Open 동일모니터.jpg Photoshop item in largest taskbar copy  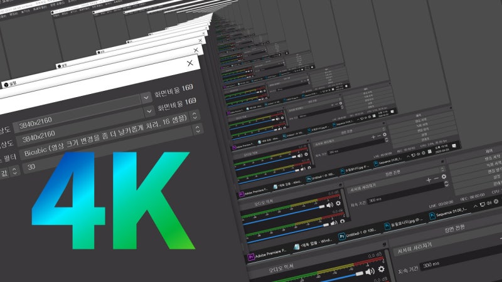[x=404, y=222]
